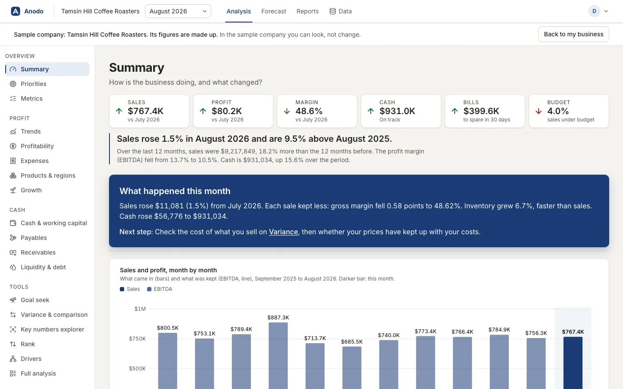Switch to the Forecast tab
This screenshot has width=623, height=389.
274,11
